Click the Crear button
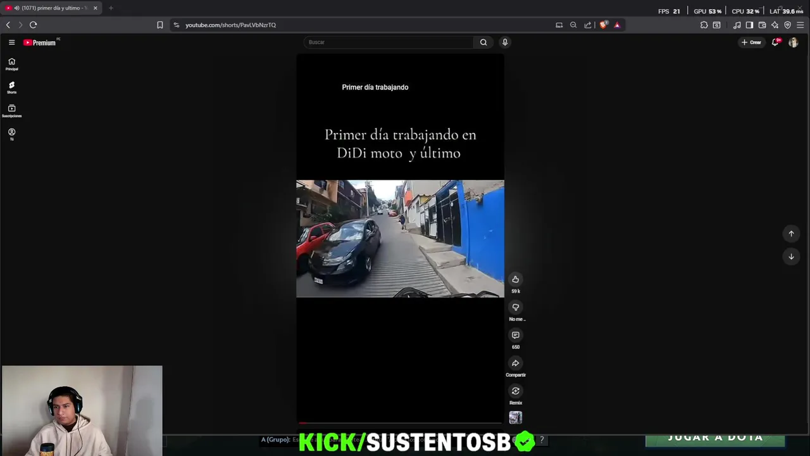The height and width of the screenshot is (456, 810). pos(751,42)
